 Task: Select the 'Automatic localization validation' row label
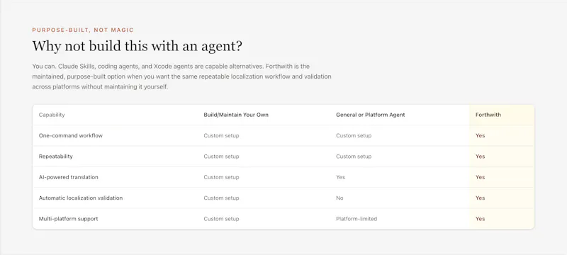click(81, 198)
